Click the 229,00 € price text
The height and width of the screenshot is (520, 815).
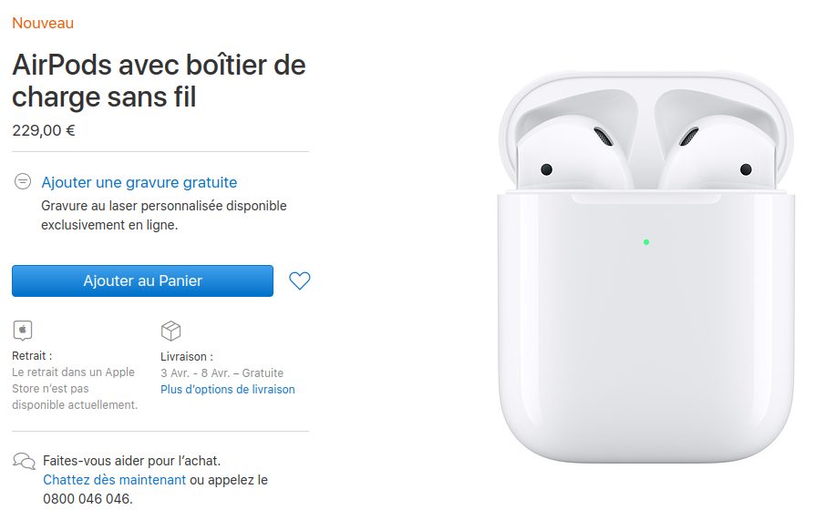44,130
